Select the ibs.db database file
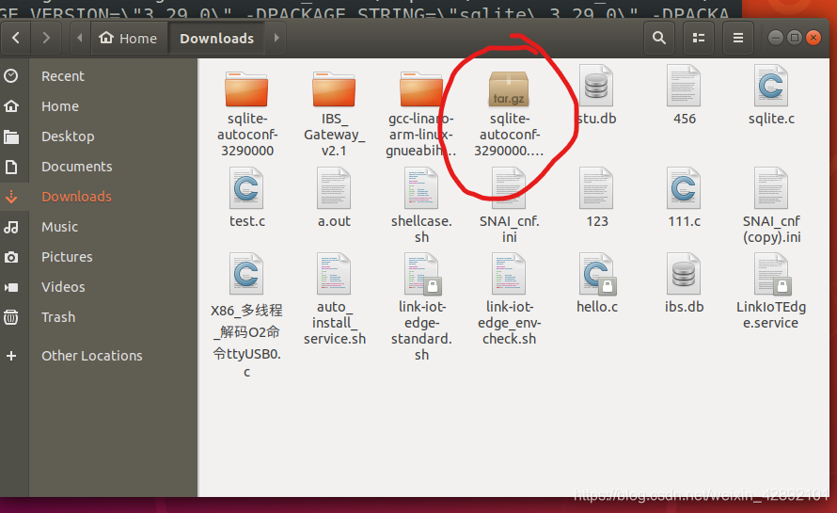This screenshot has height=513, width=837. coord(684,283)
